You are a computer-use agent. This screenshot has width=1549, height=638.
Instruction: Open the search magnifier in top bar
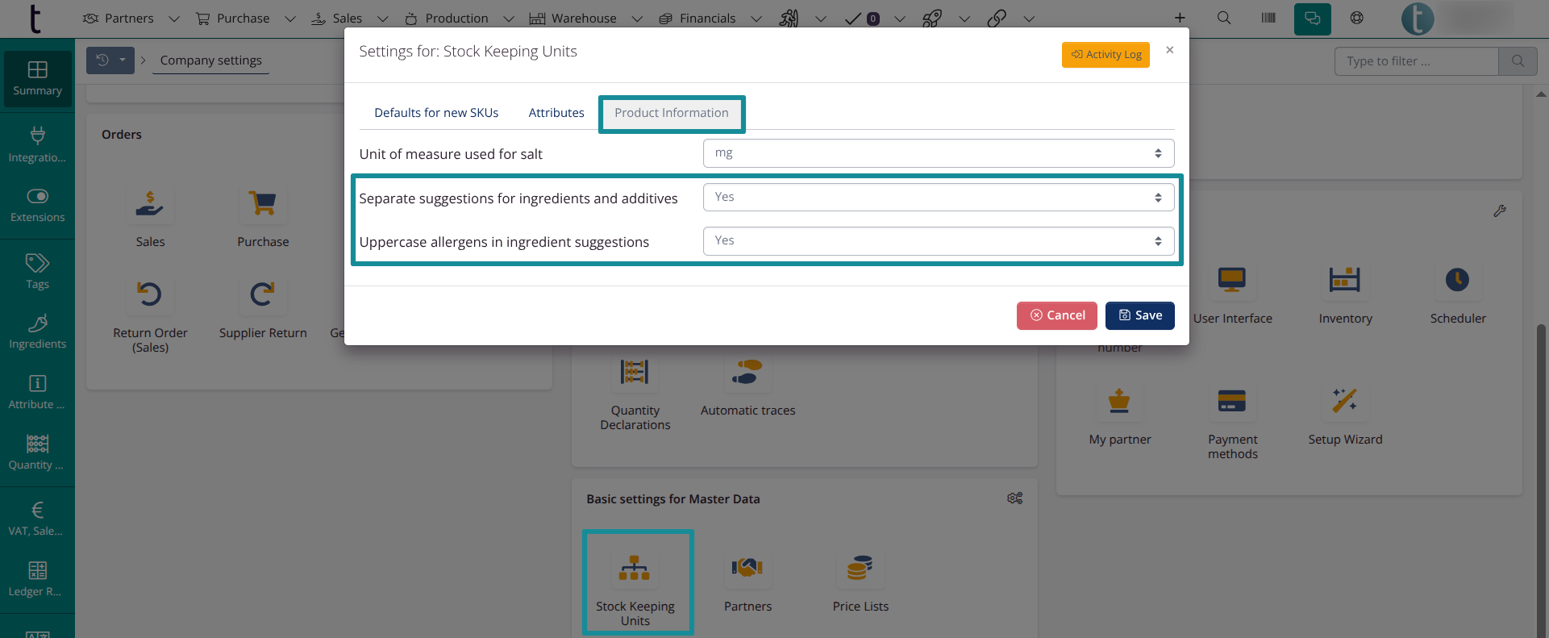pyautogui.click(x=1223, y=18)
